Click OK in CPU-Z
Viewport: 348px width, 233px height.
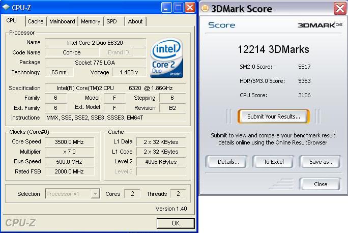pos(176,223)
